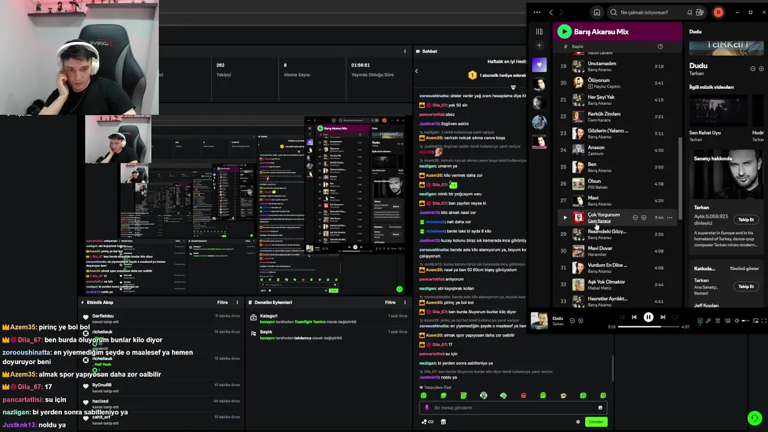Click minus icon beside Dudu in Now Playing panel
The height and width of the screenshot is (432, 768).
pos(753,68)
